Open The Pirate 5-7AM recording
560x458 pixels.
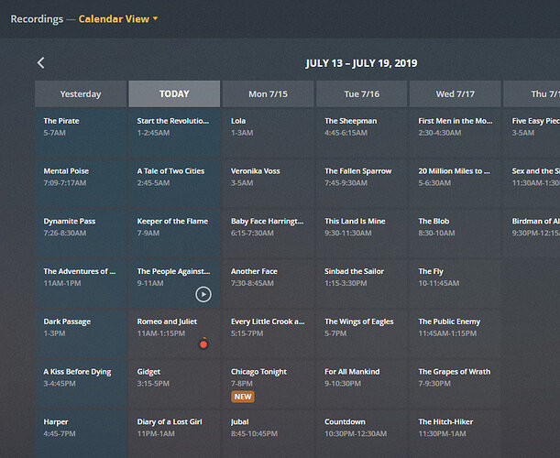click(81, 133)
